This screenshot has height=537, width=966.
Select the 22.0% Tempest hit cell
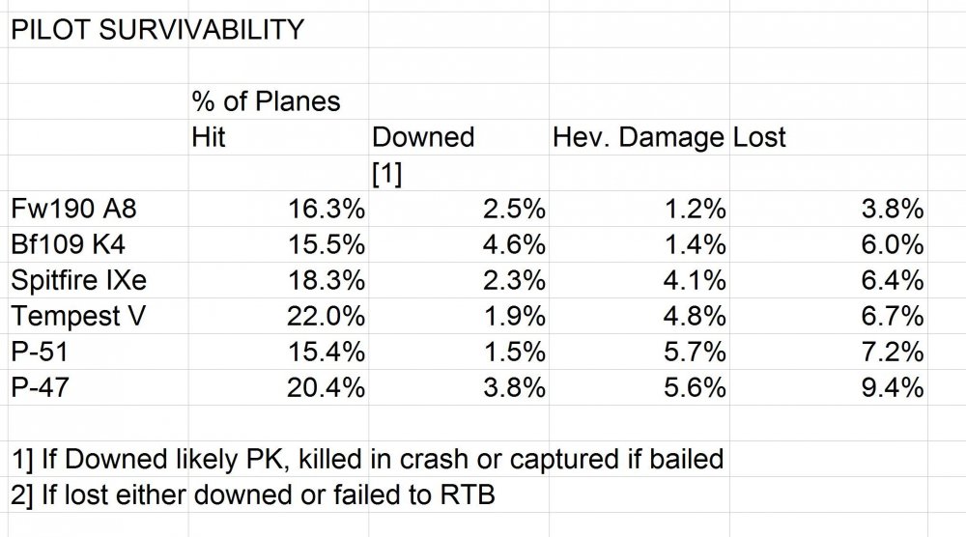[x=326, y=316]
